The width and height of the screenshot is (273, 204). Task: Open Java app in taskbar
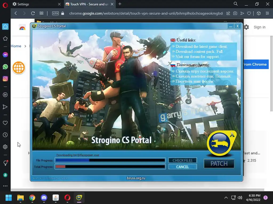[x=56, y=198]
